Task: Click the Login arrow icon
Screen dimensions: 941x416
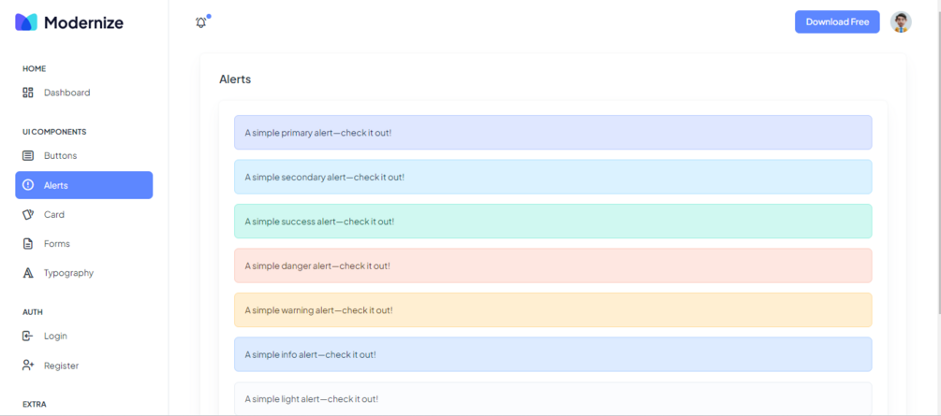Action: point(27,336)
